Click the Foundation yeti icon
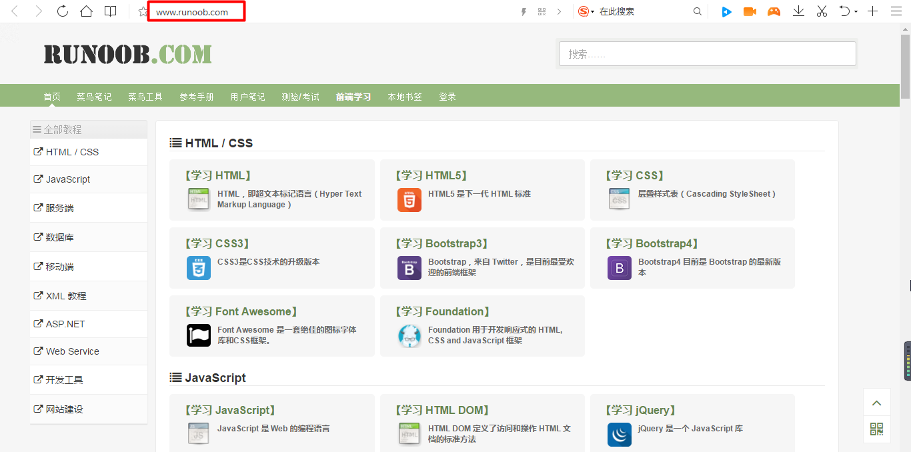 click(x=409, y=335)
